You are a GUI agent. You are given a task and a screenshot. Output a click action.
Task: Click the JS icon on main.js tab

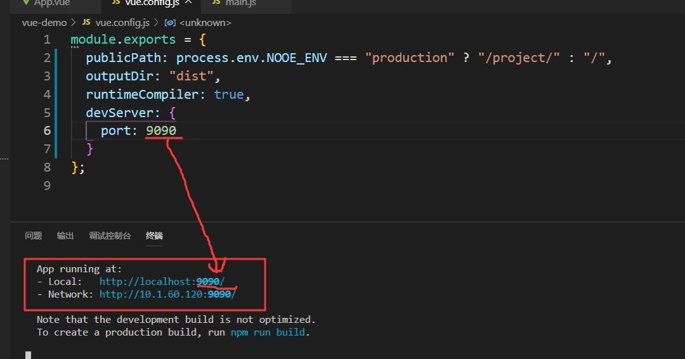tap(216, 3)
